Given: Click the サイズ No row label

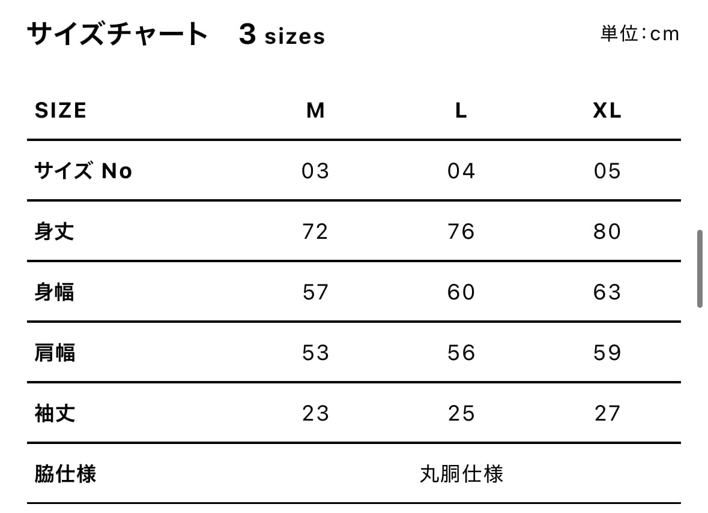Looking at the screenshot, I should pyautogui.click(x=83, y=171).
